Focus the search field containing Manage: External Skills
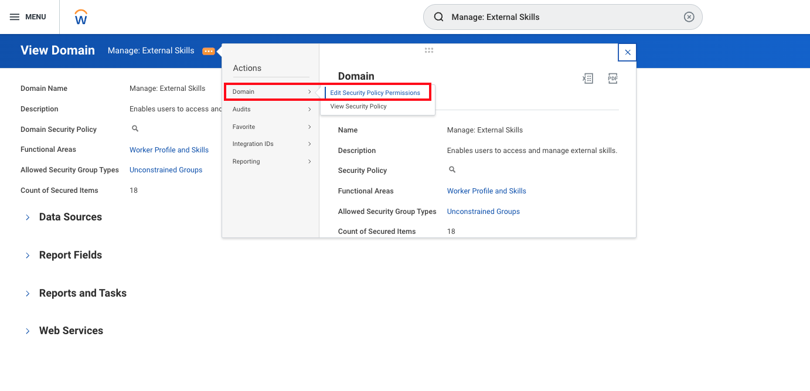This screenshot has height=391, width=810. pyautogui.click(x=563, y=17)
